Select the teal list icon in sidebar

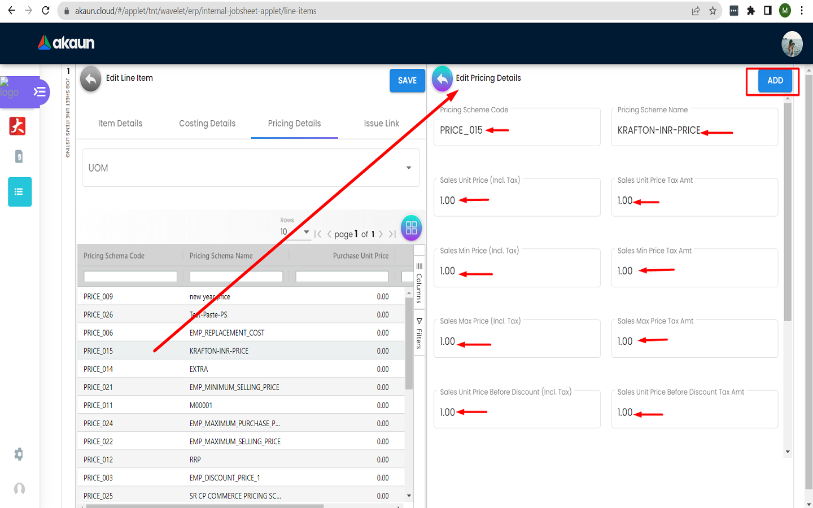19,192
